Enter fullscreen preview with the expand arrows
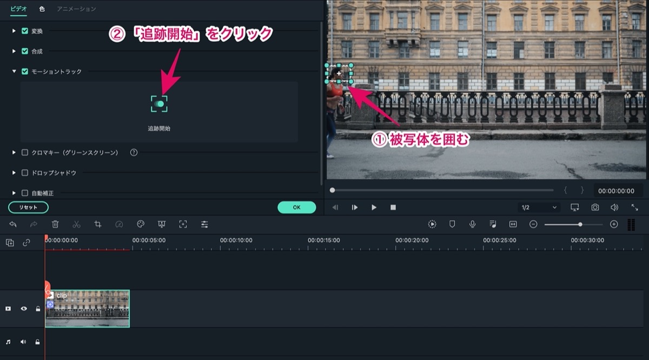This screenshot has height=360, width=649. tap(634, 208)
